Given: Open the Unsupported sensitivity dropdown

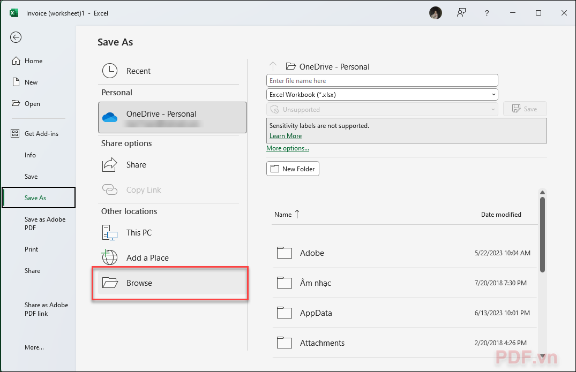Looking at the screenshot, I should click(x=382, y=109).
